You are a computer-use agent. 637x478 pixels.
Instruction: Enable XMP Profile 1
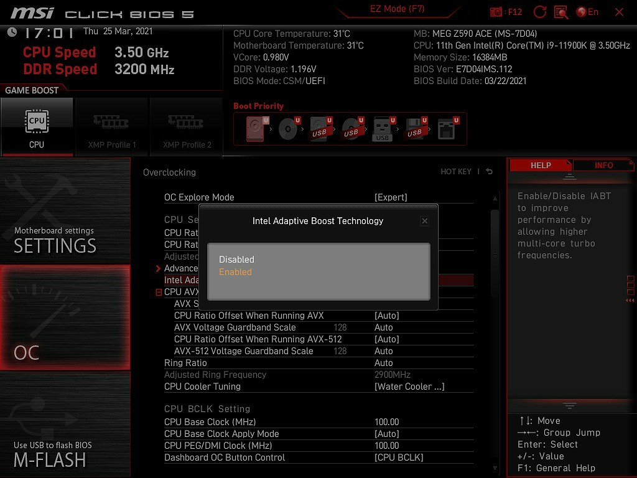[112, 127]
